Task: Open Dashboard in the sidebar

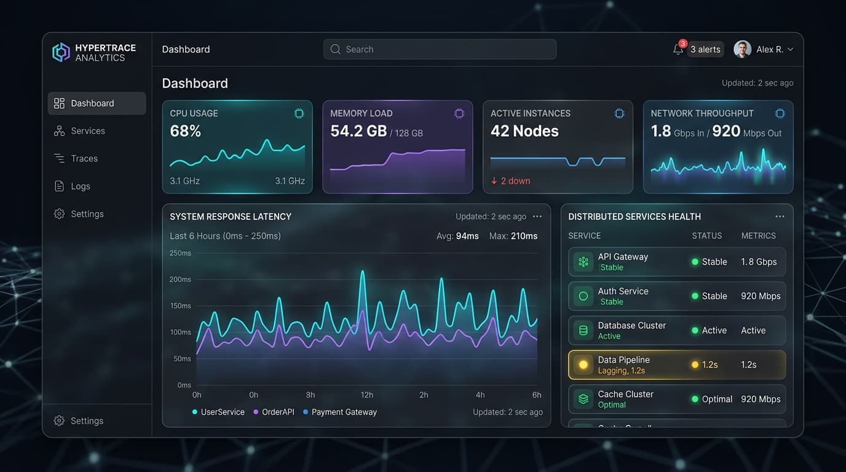Action: [x=97, y=103]
